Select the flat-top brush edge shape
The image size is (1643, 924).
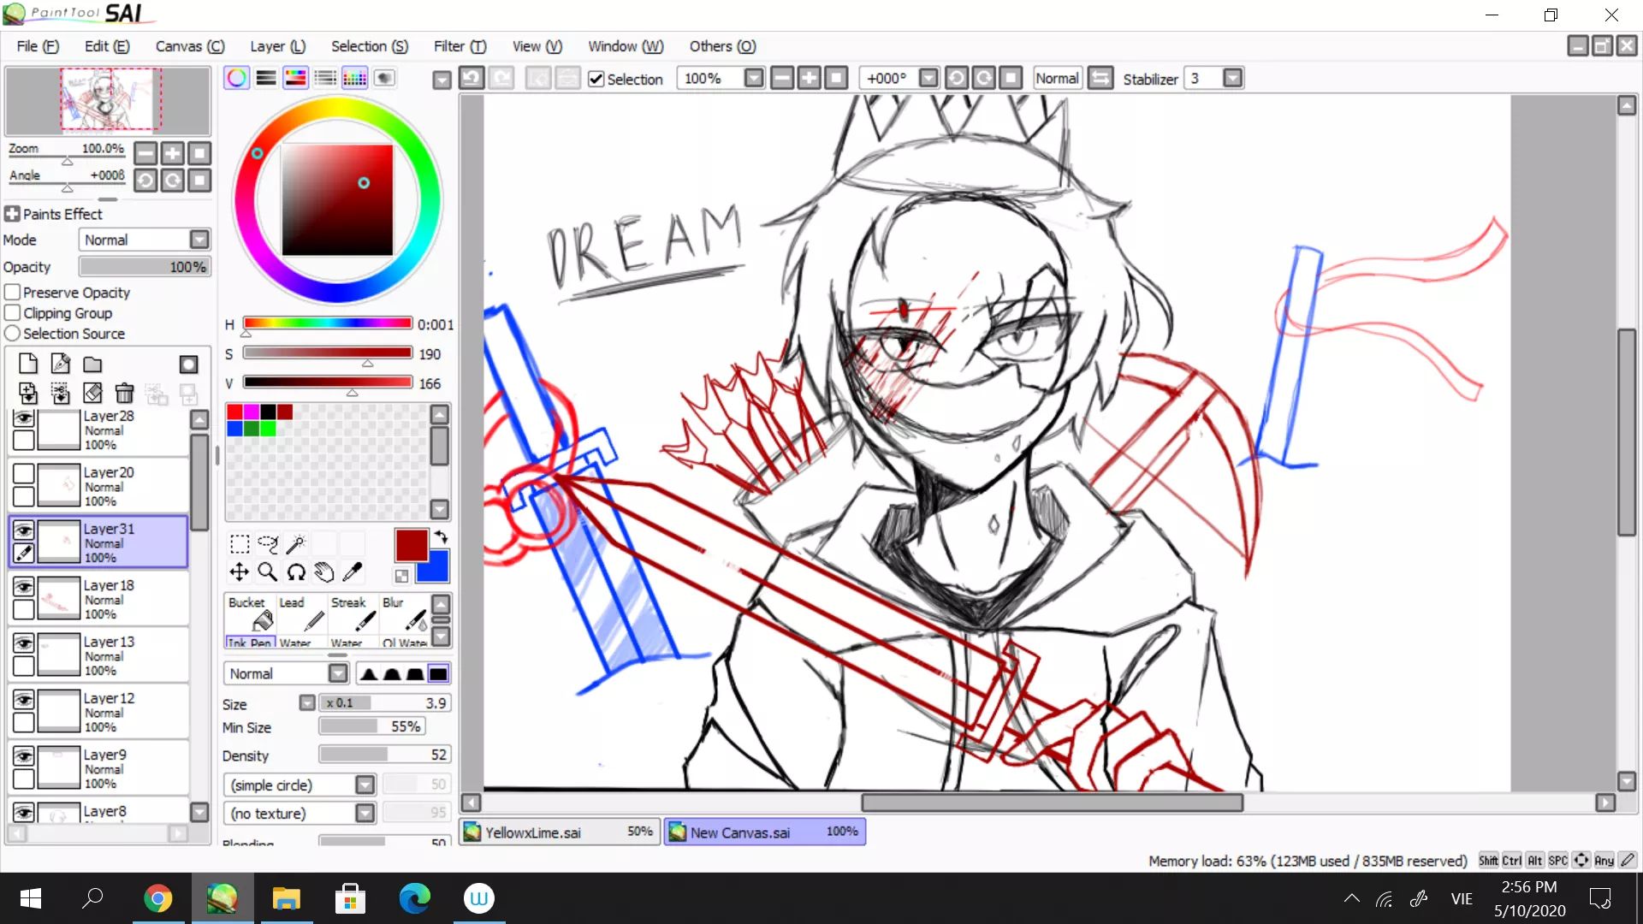tap(438, 674)
